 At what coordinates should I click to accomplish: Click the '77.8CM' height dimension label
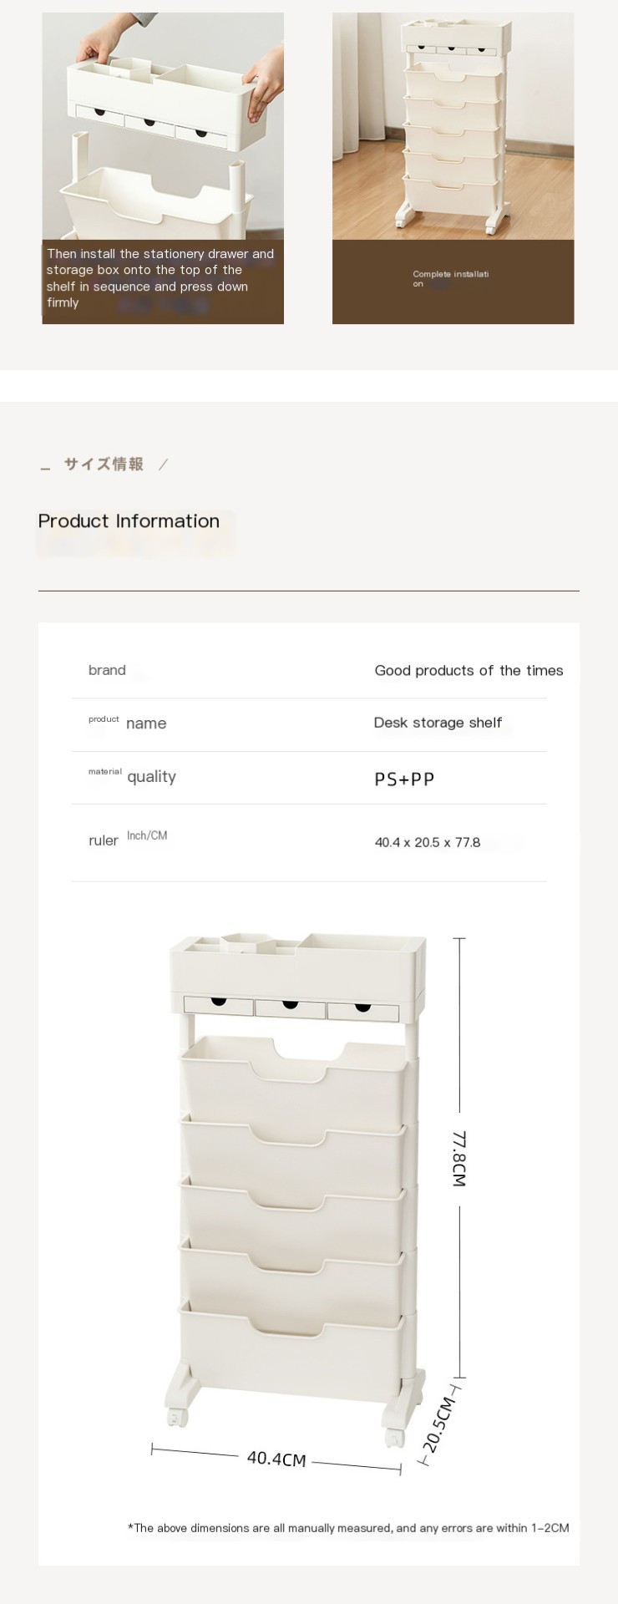coord(459,1159)
